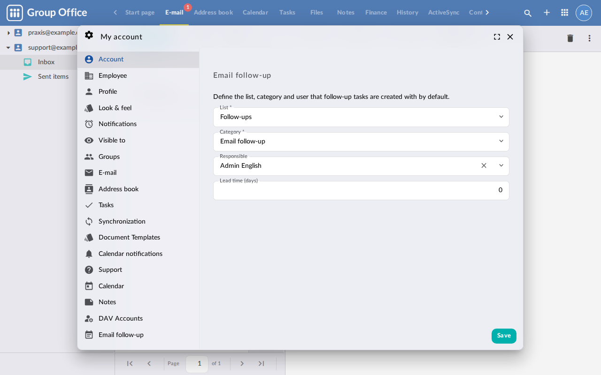Go to the first page of messages
Image resolution: width=601 pixels, height=375 pixels.
coord(130,363)
